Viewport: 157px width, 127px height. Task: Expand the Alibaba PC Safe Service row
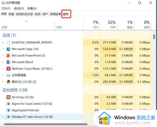coord(3,117)
